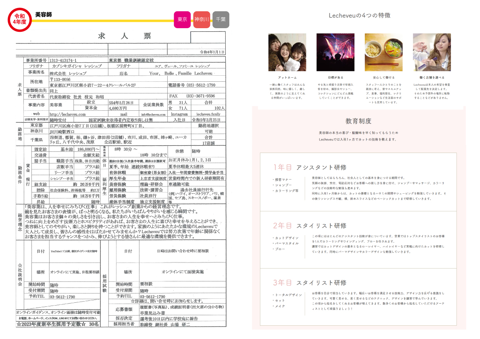Select the pink 東京 tab
480x339 pixels.
(182, 20)
